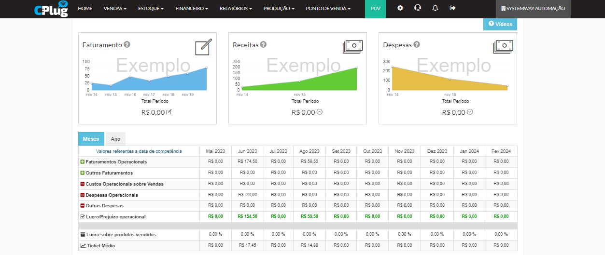The image size is (605, 255).
Task: Click the CPlug logo
Action: click(x=51, y=9)
